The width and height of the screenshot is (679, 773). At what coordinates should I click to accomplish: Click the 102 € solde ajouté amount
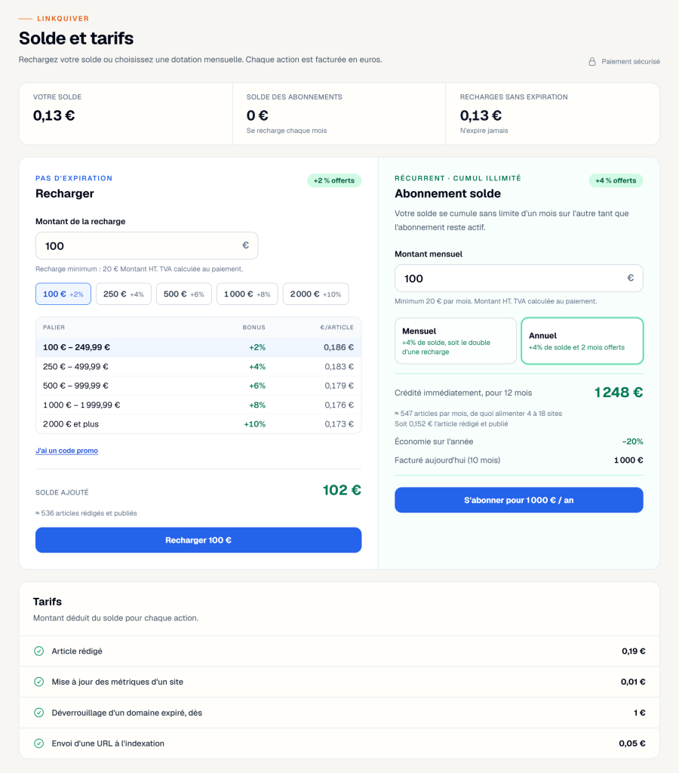pyautogui.click(x=342, y=490)
